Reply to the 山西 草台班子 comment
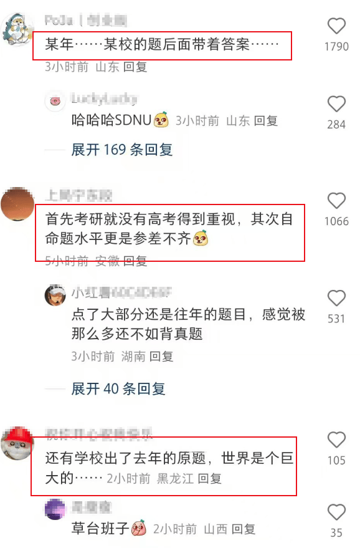The image size is (360, 548). pos(244,529)
